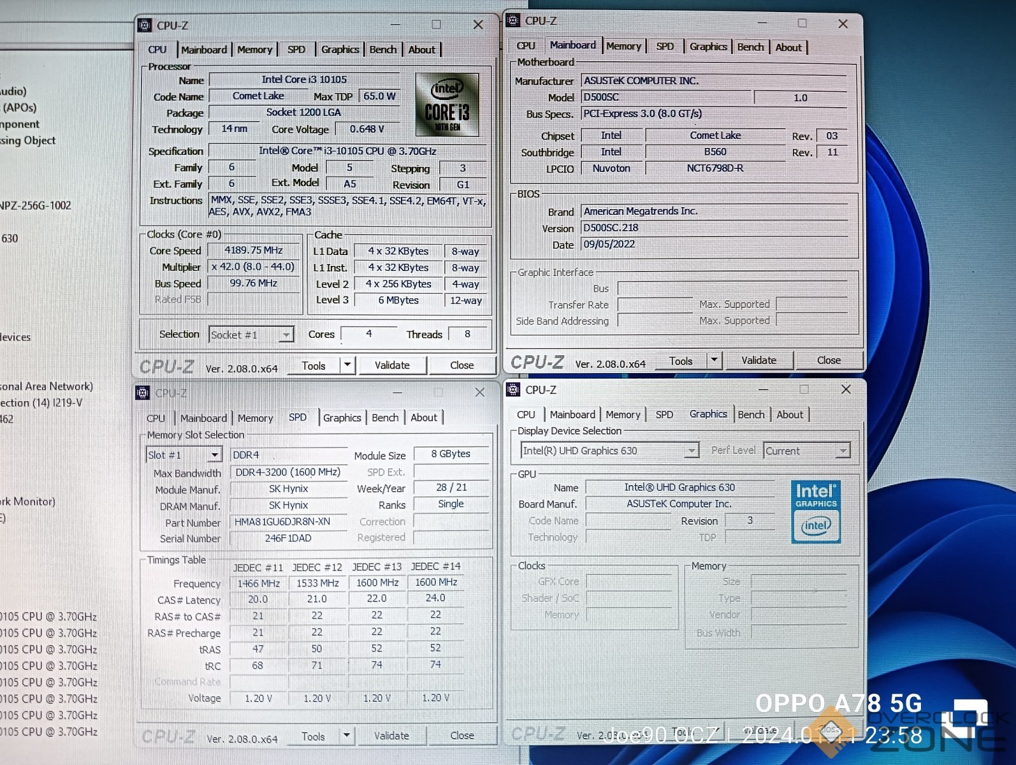
Task: Minimize the CPU-Z window showing the Processor info
Action: pyautogui.click(x=396, y=25)
